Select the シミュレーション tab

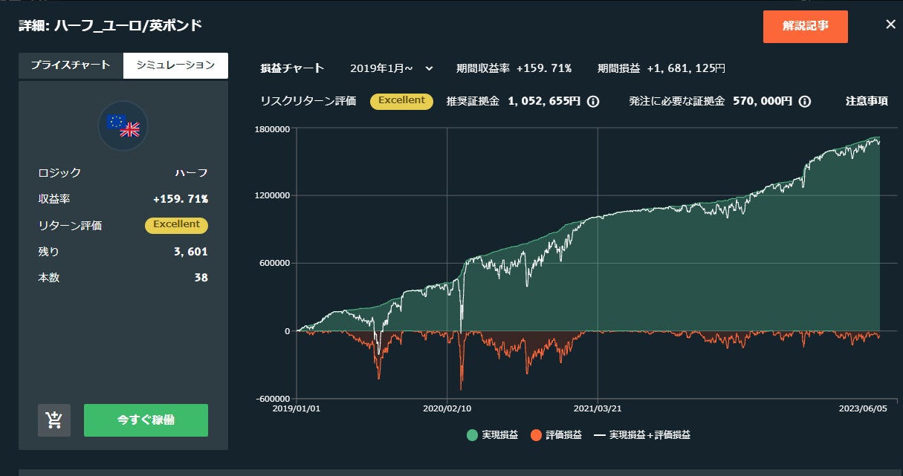coord(175,65)
